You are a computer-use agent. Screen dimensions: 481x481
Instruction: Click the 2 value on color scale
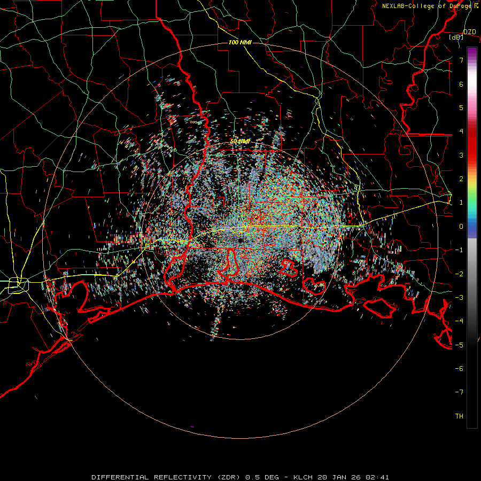click(x=461, y=179)
